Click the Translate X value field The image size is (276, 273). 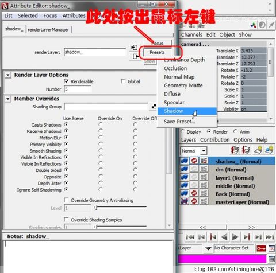[x=254, y=50]
